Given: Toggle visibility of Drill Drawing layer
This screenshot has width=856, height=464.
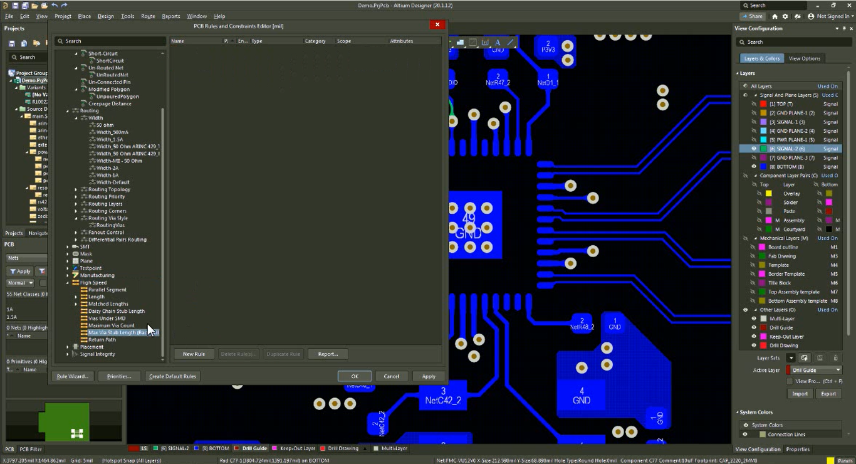Looking at the screenshot, I should pyautogui.click(x=754, y=345).
